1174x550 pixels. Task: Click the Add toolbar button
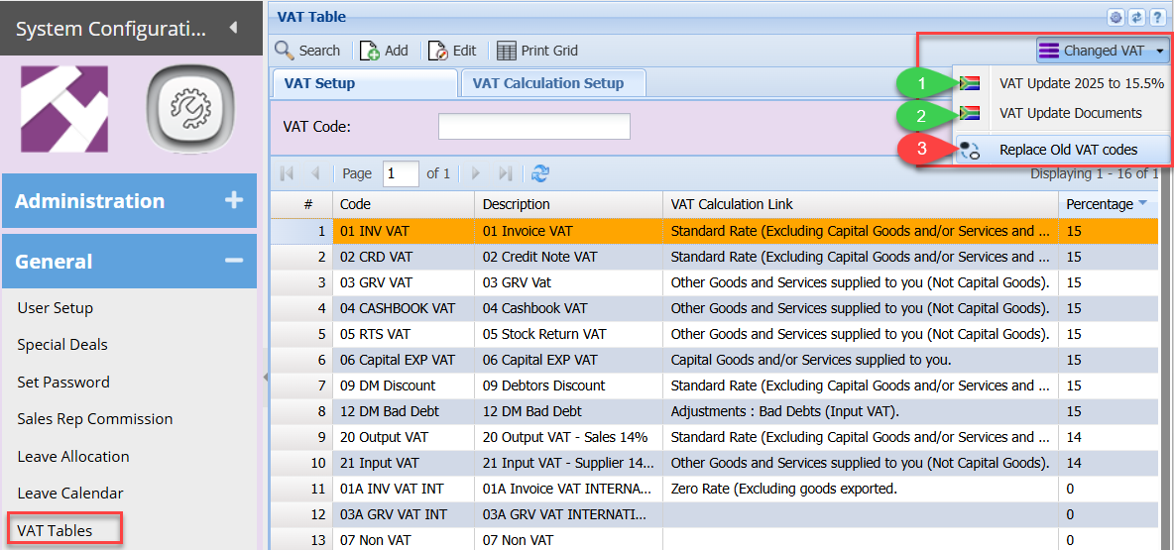click(x=385, y=51)
